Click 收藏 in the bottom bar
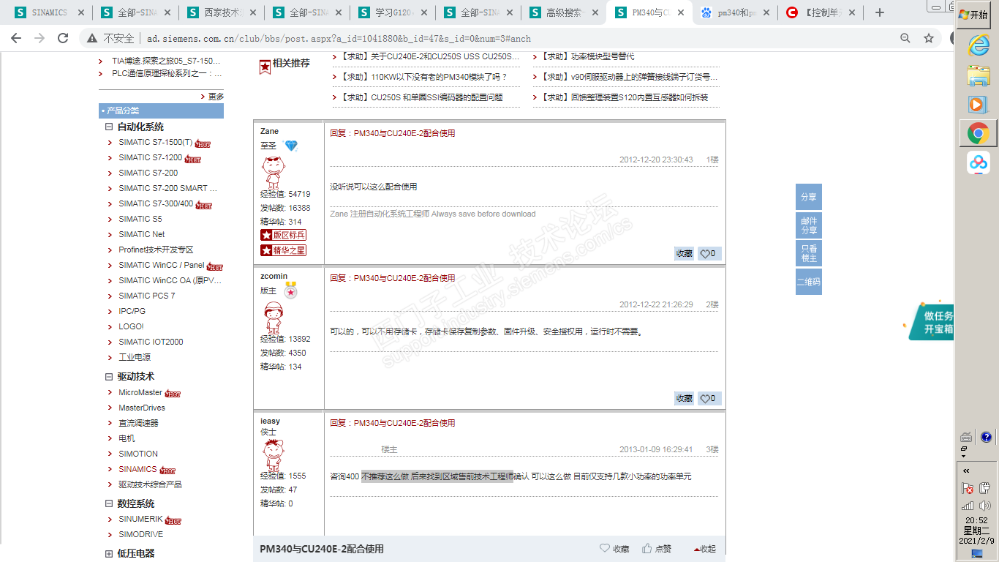999x562 pixels. click(x=614, y=549)
